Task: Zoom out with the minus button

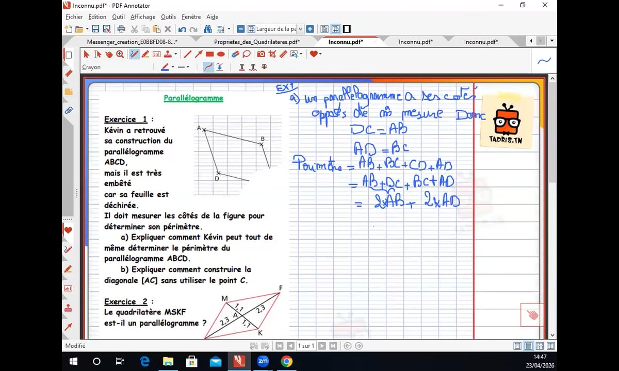Action: (241, 29)
